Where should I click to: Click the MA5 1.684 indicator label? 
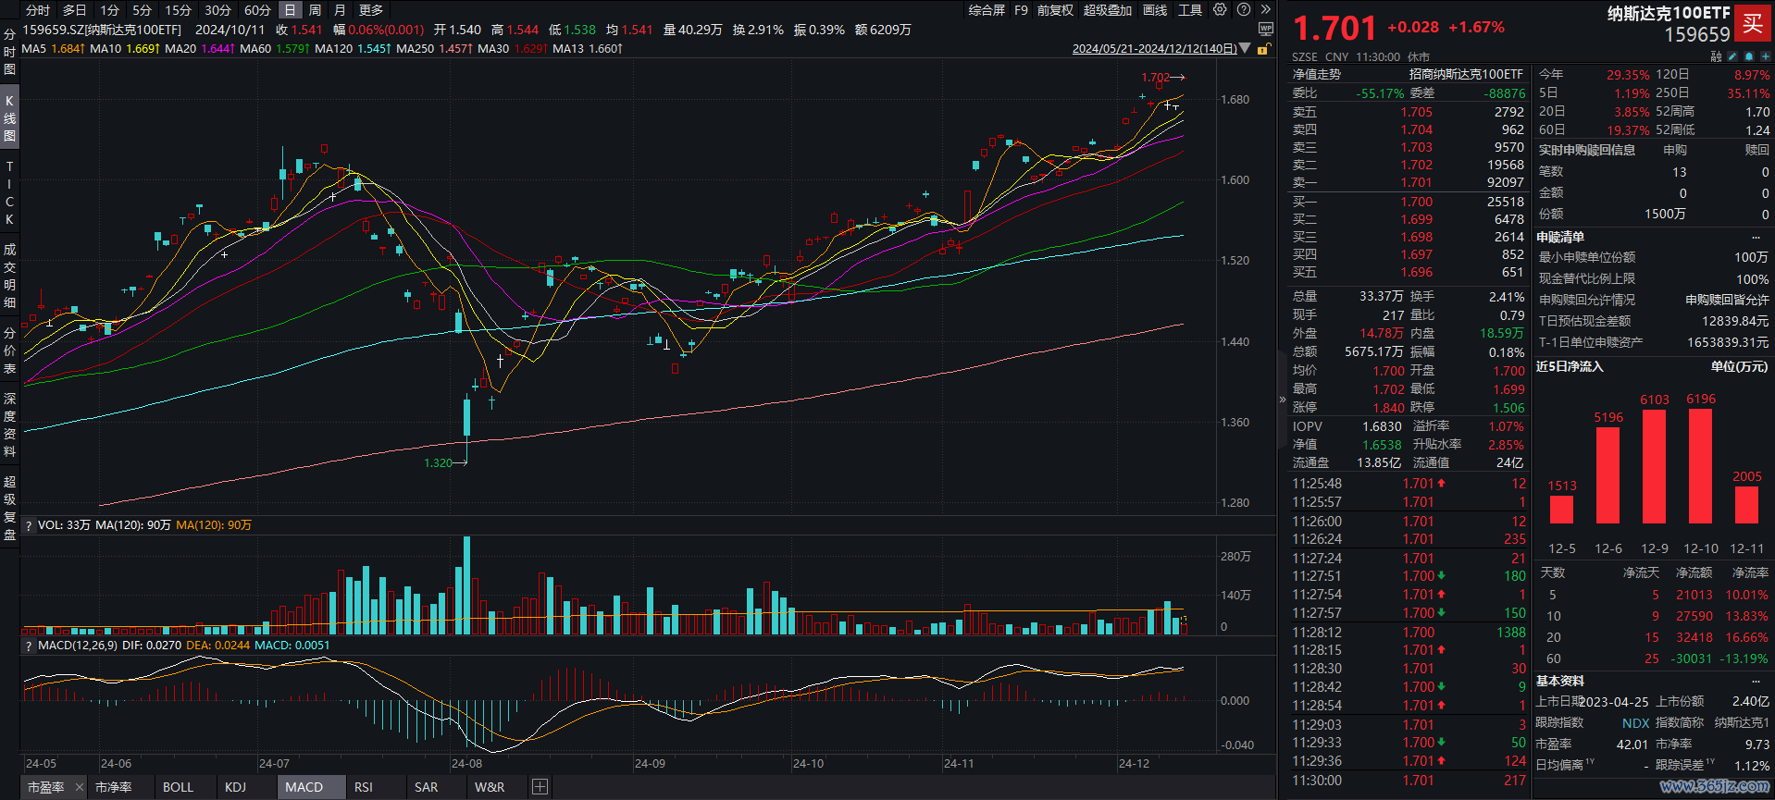click(52, 49)
